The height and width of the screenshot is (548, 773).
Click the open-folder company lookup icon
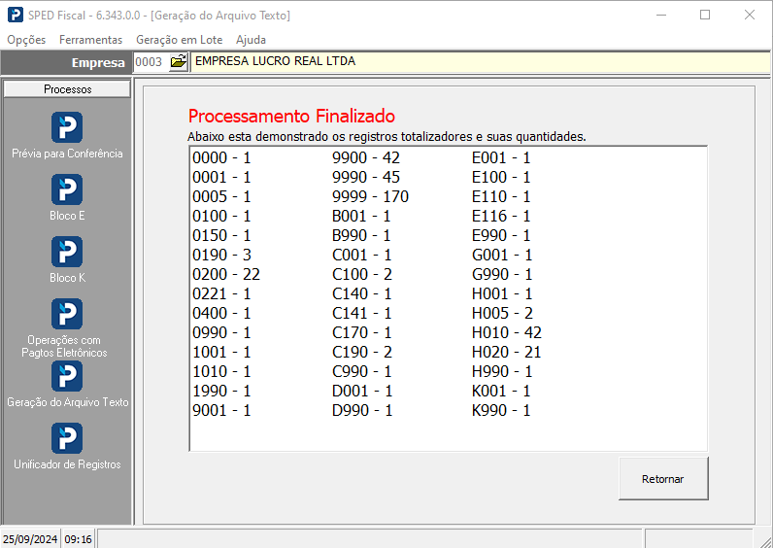click(179, 61)
